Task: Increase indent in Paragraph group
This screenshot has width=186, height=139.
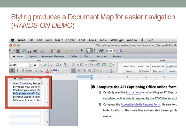Action: 104,65
